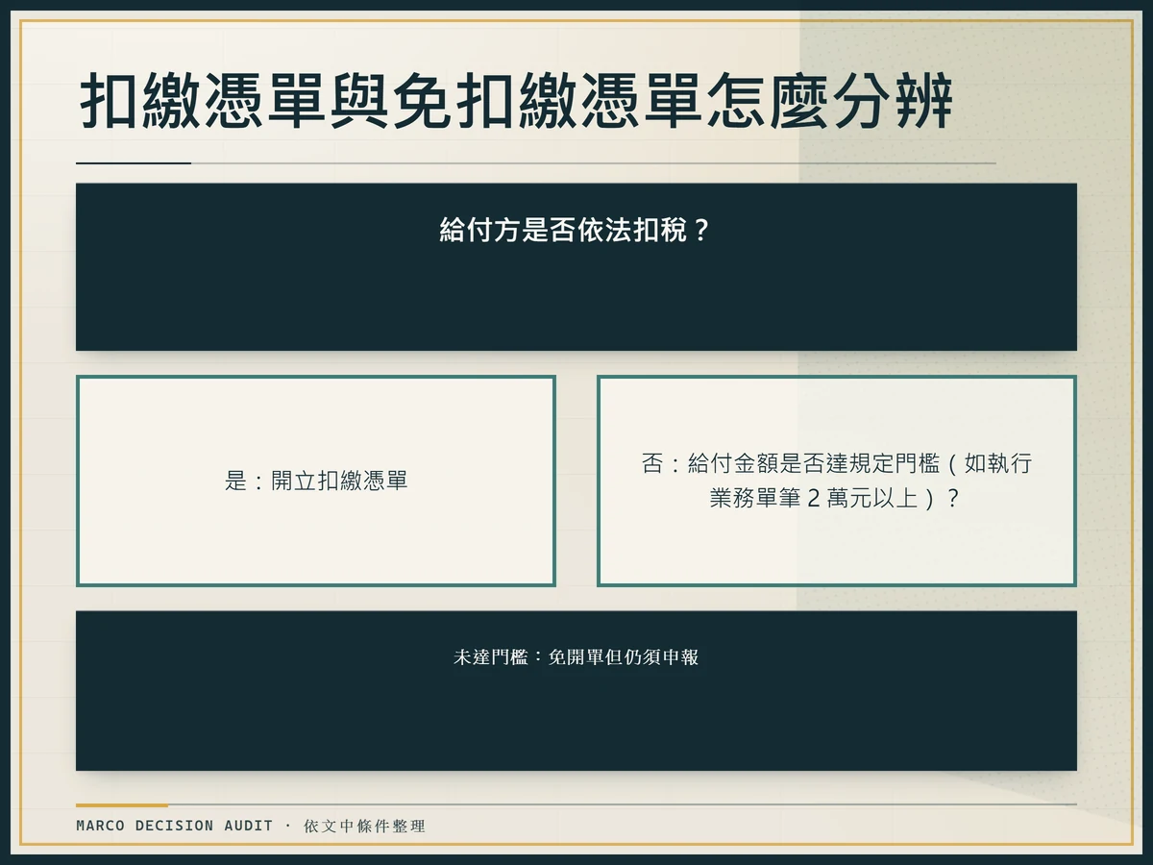
Task: Select the box 否：給付金額是否達規定門檻
Action: [837, 481]
